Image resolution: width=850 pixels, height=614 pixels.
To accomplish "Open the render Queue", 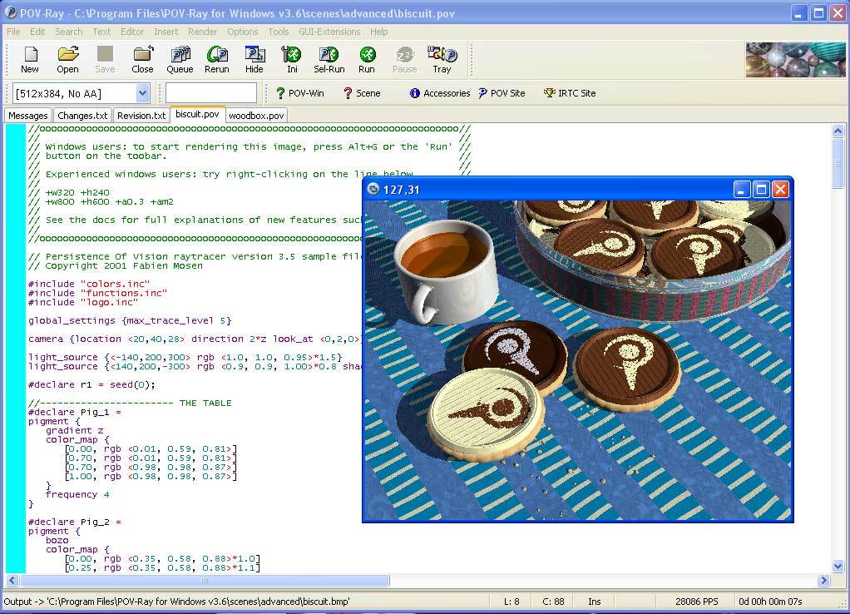I will (180, 59).
